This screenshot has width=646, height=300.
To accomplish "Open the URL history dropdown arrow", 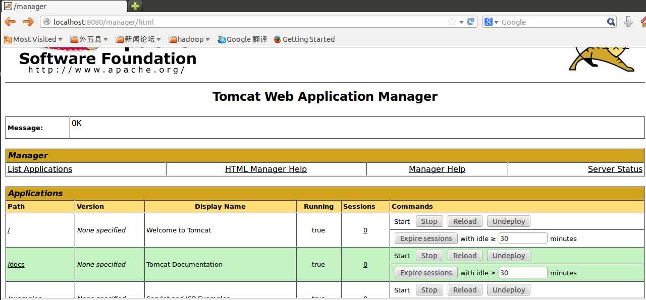I will (461, 22).
